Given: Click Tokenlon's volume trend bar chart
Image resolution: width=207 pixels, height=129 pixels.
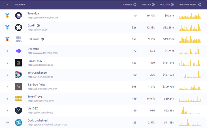Looking at the screenshot, I should coord(190,16).
